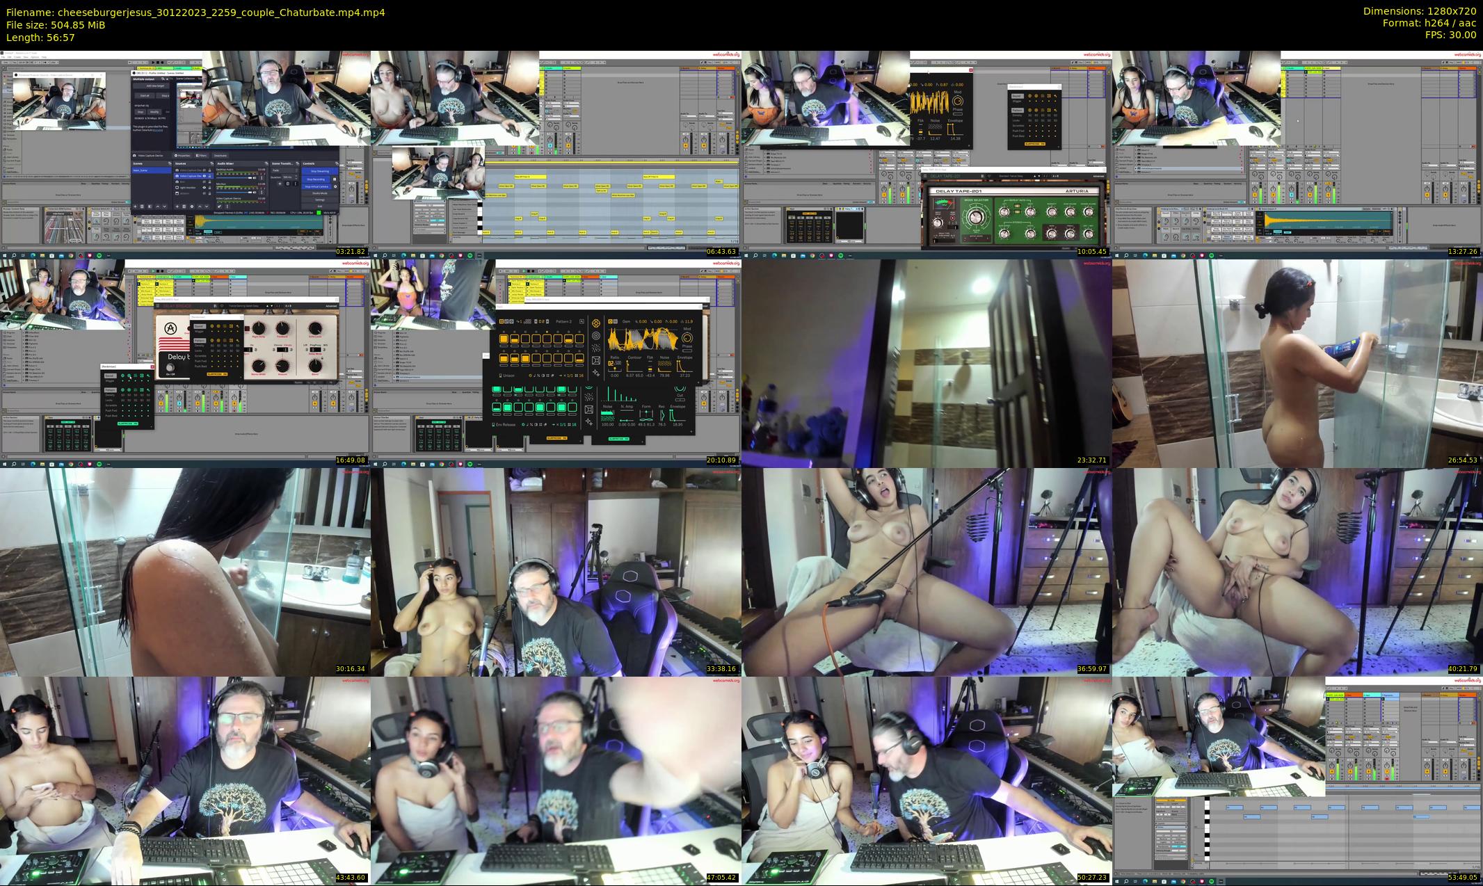Open the frame stamped 23:32.71
1483x886 pixels.
[927, 363]
